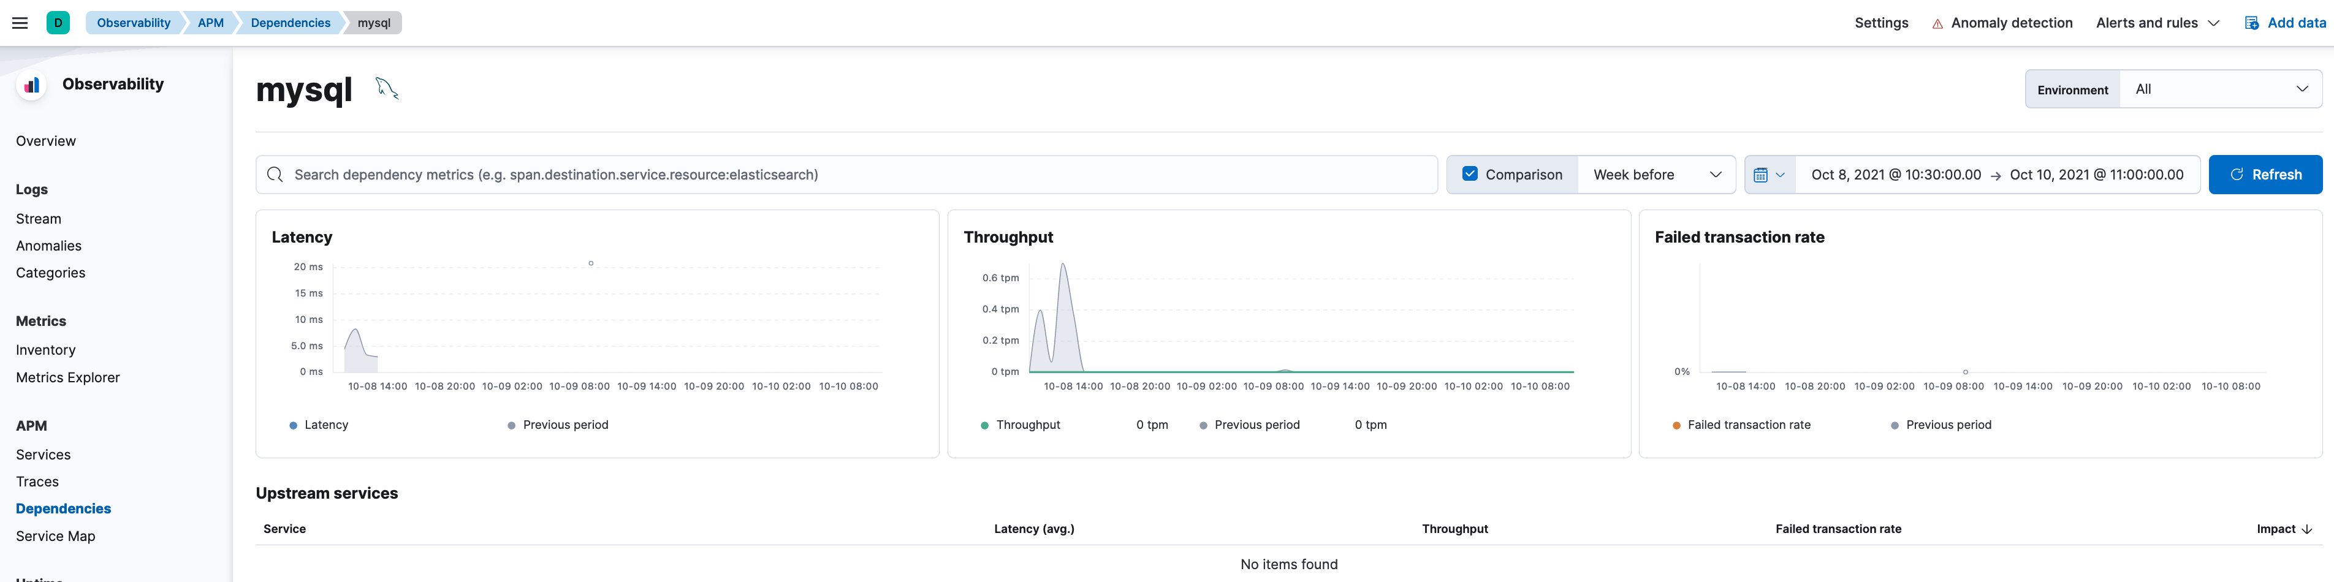
Task: Click the Add data icon
Action: click(x=2251, y=23)
